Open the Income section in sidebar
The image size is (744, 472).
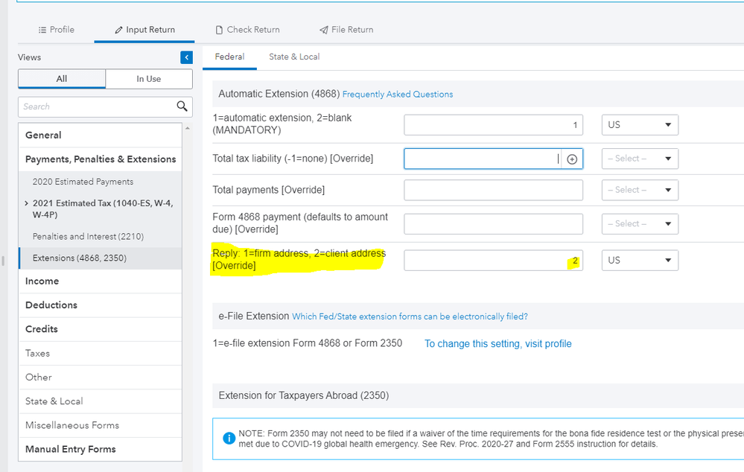[42, 281]
